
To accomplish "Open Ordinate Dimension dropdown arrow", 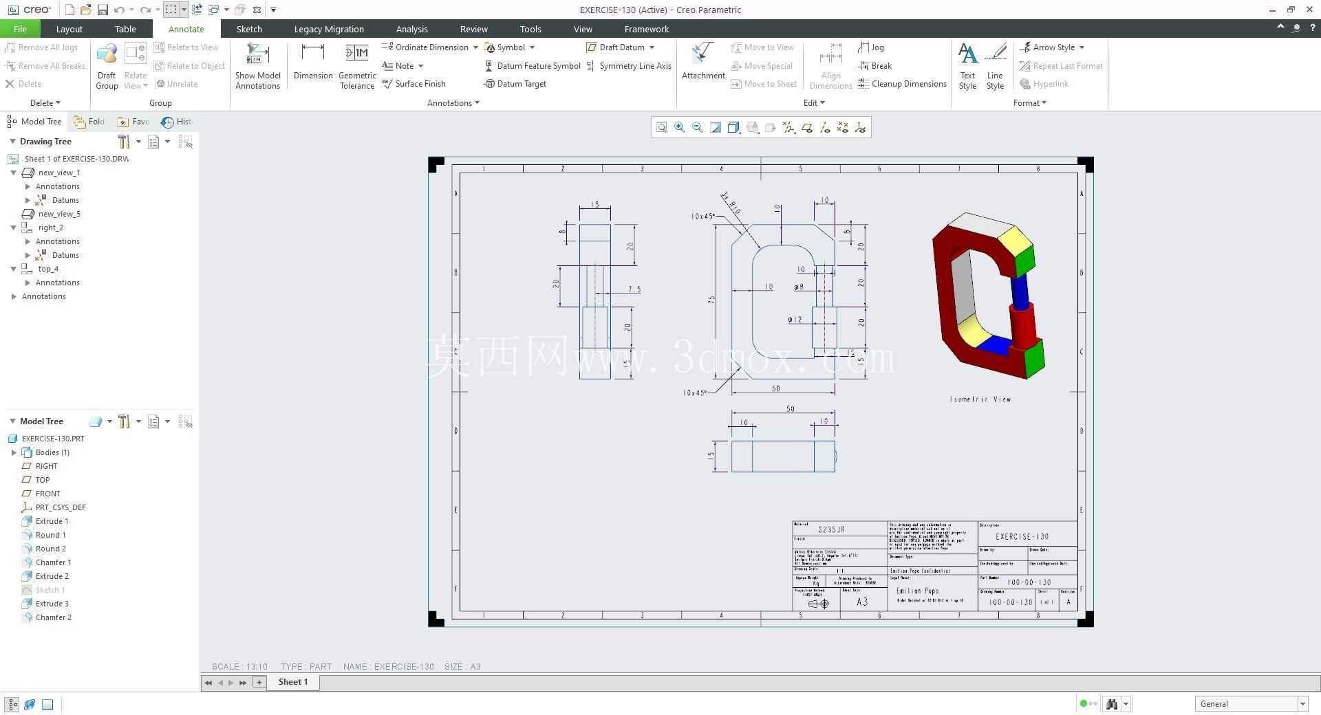I will click(x=475, y=47).
